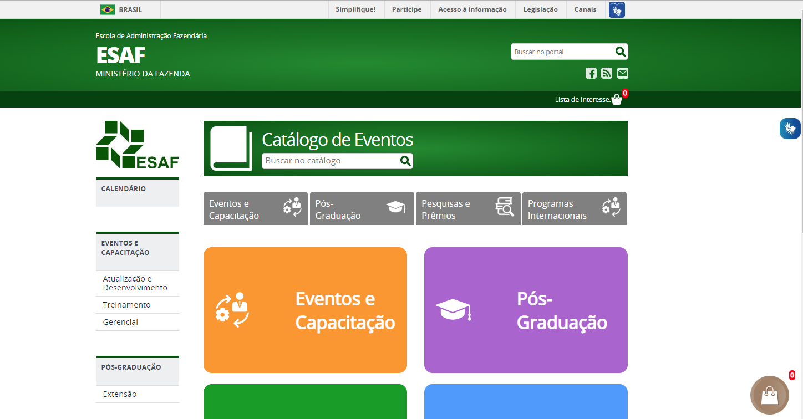Open the Lista de Interesse basket icon
This screenshot has height=419, width=803.
tap(617, 100)
